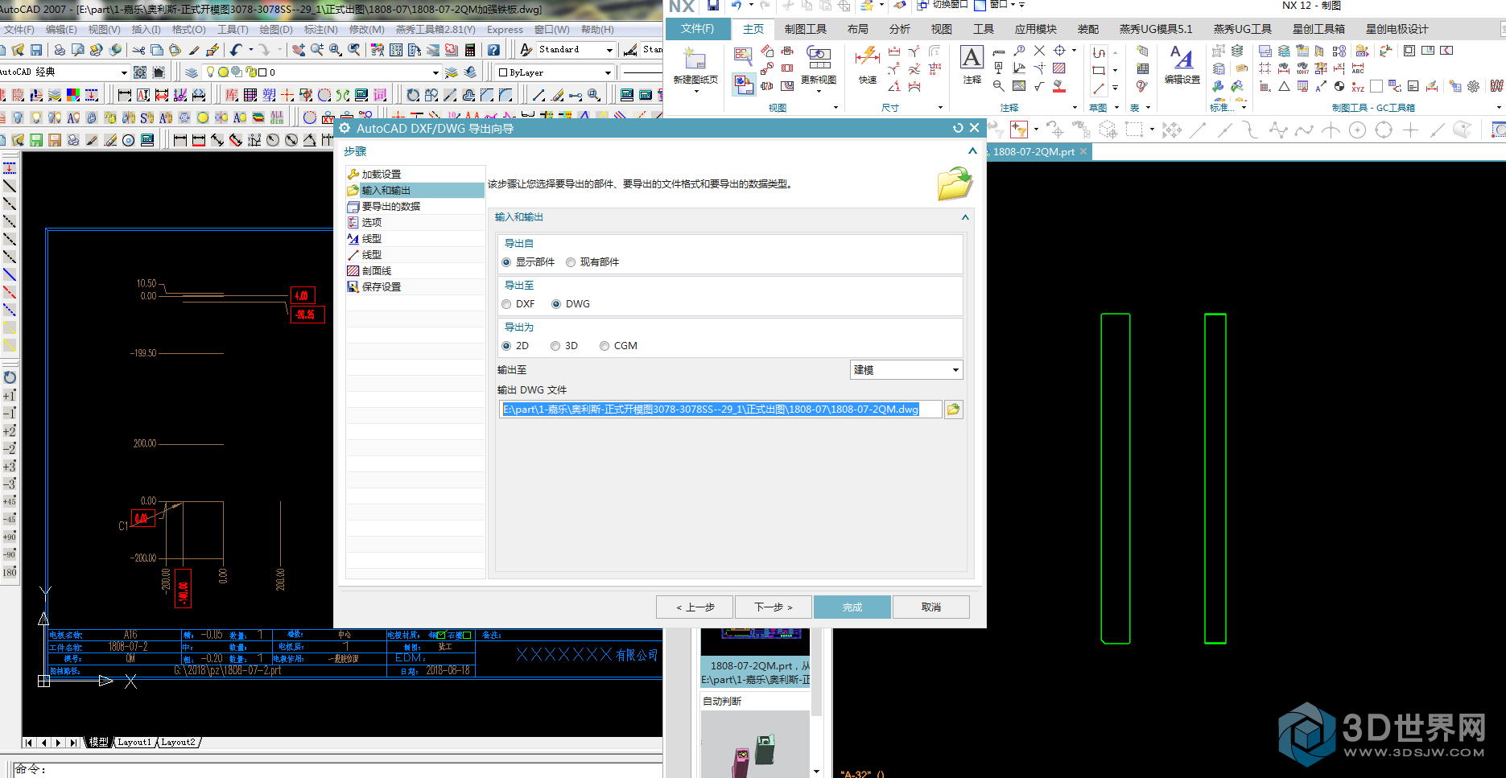Open the Express menu in AutoCAD
Viewport: 1506px width, 778px height.
tap(505, 30)
